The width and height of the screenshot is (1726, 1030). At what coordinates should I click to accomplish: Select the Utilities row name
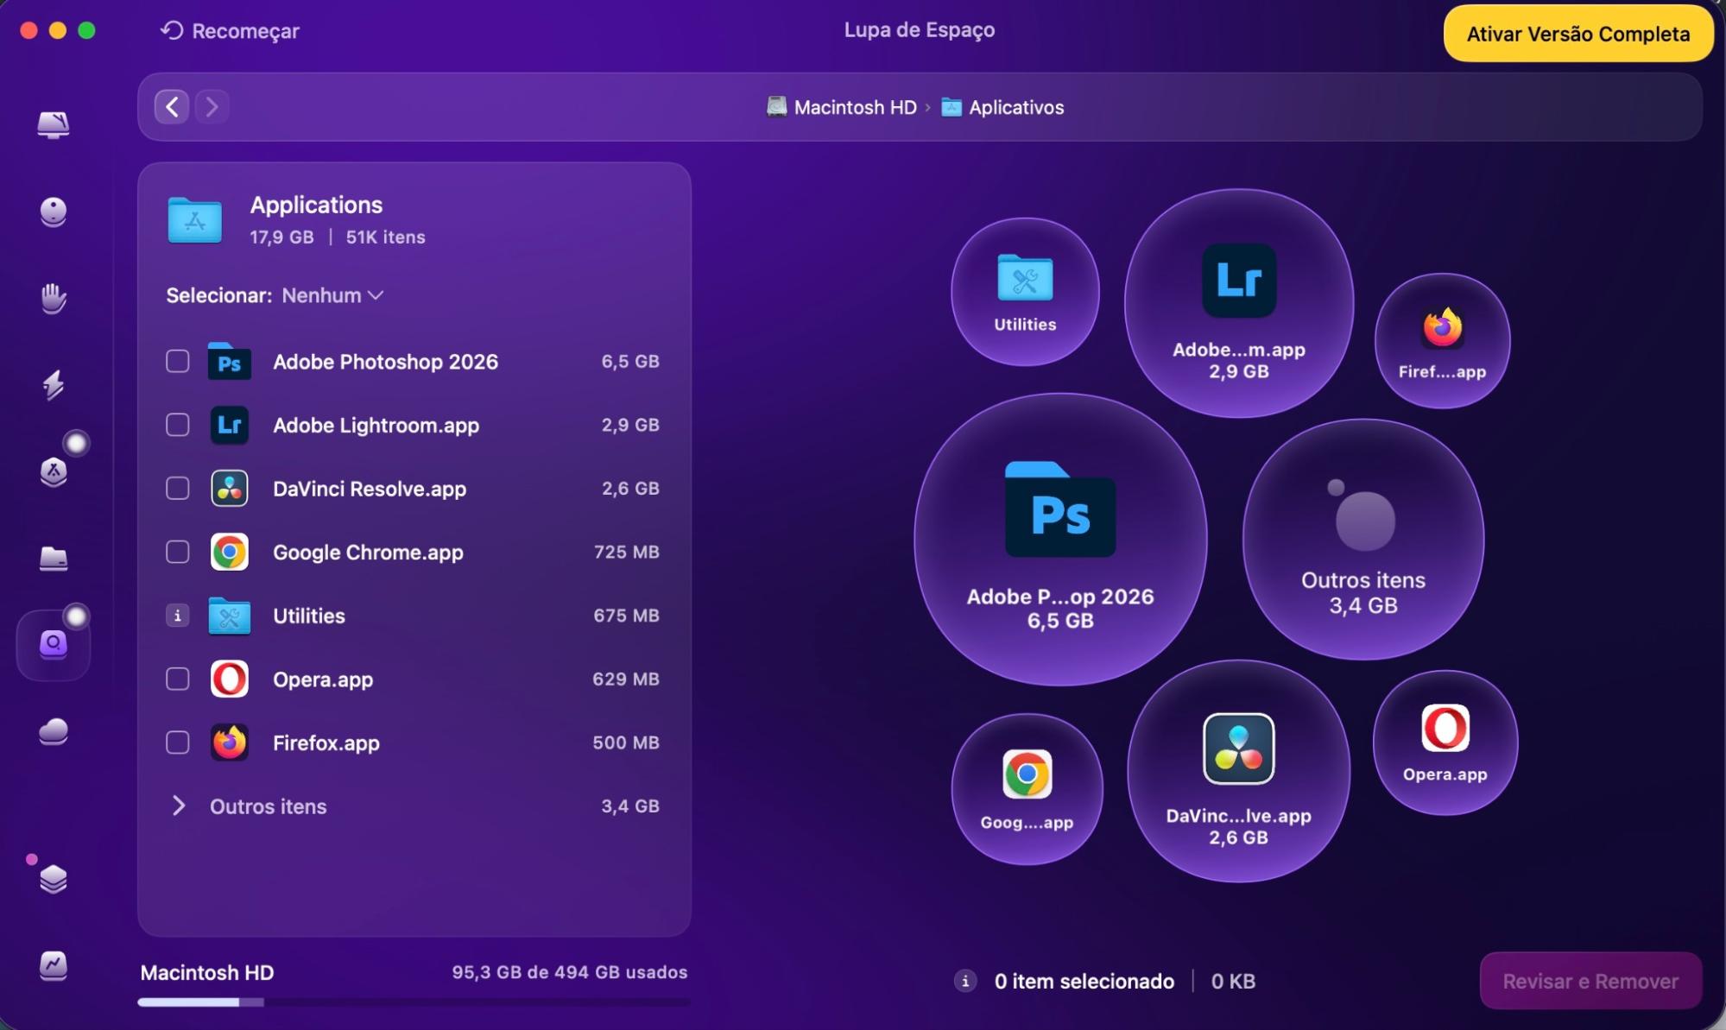309,616
